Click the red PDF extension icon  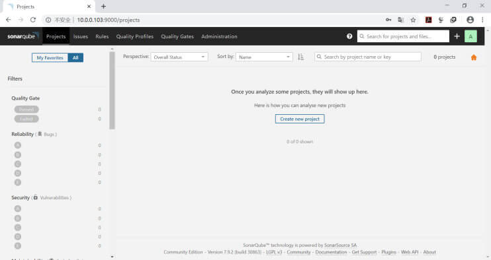pos(428,20)
